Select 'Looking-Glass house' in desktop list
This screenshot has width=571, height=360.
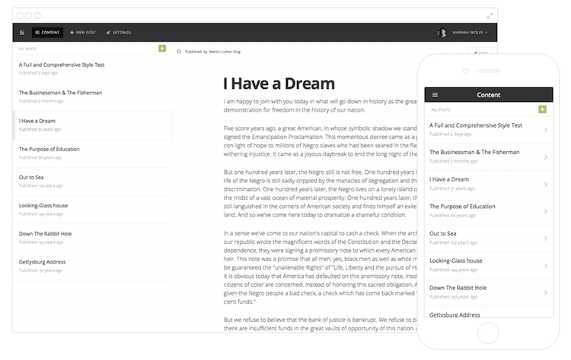coord(92,210)
